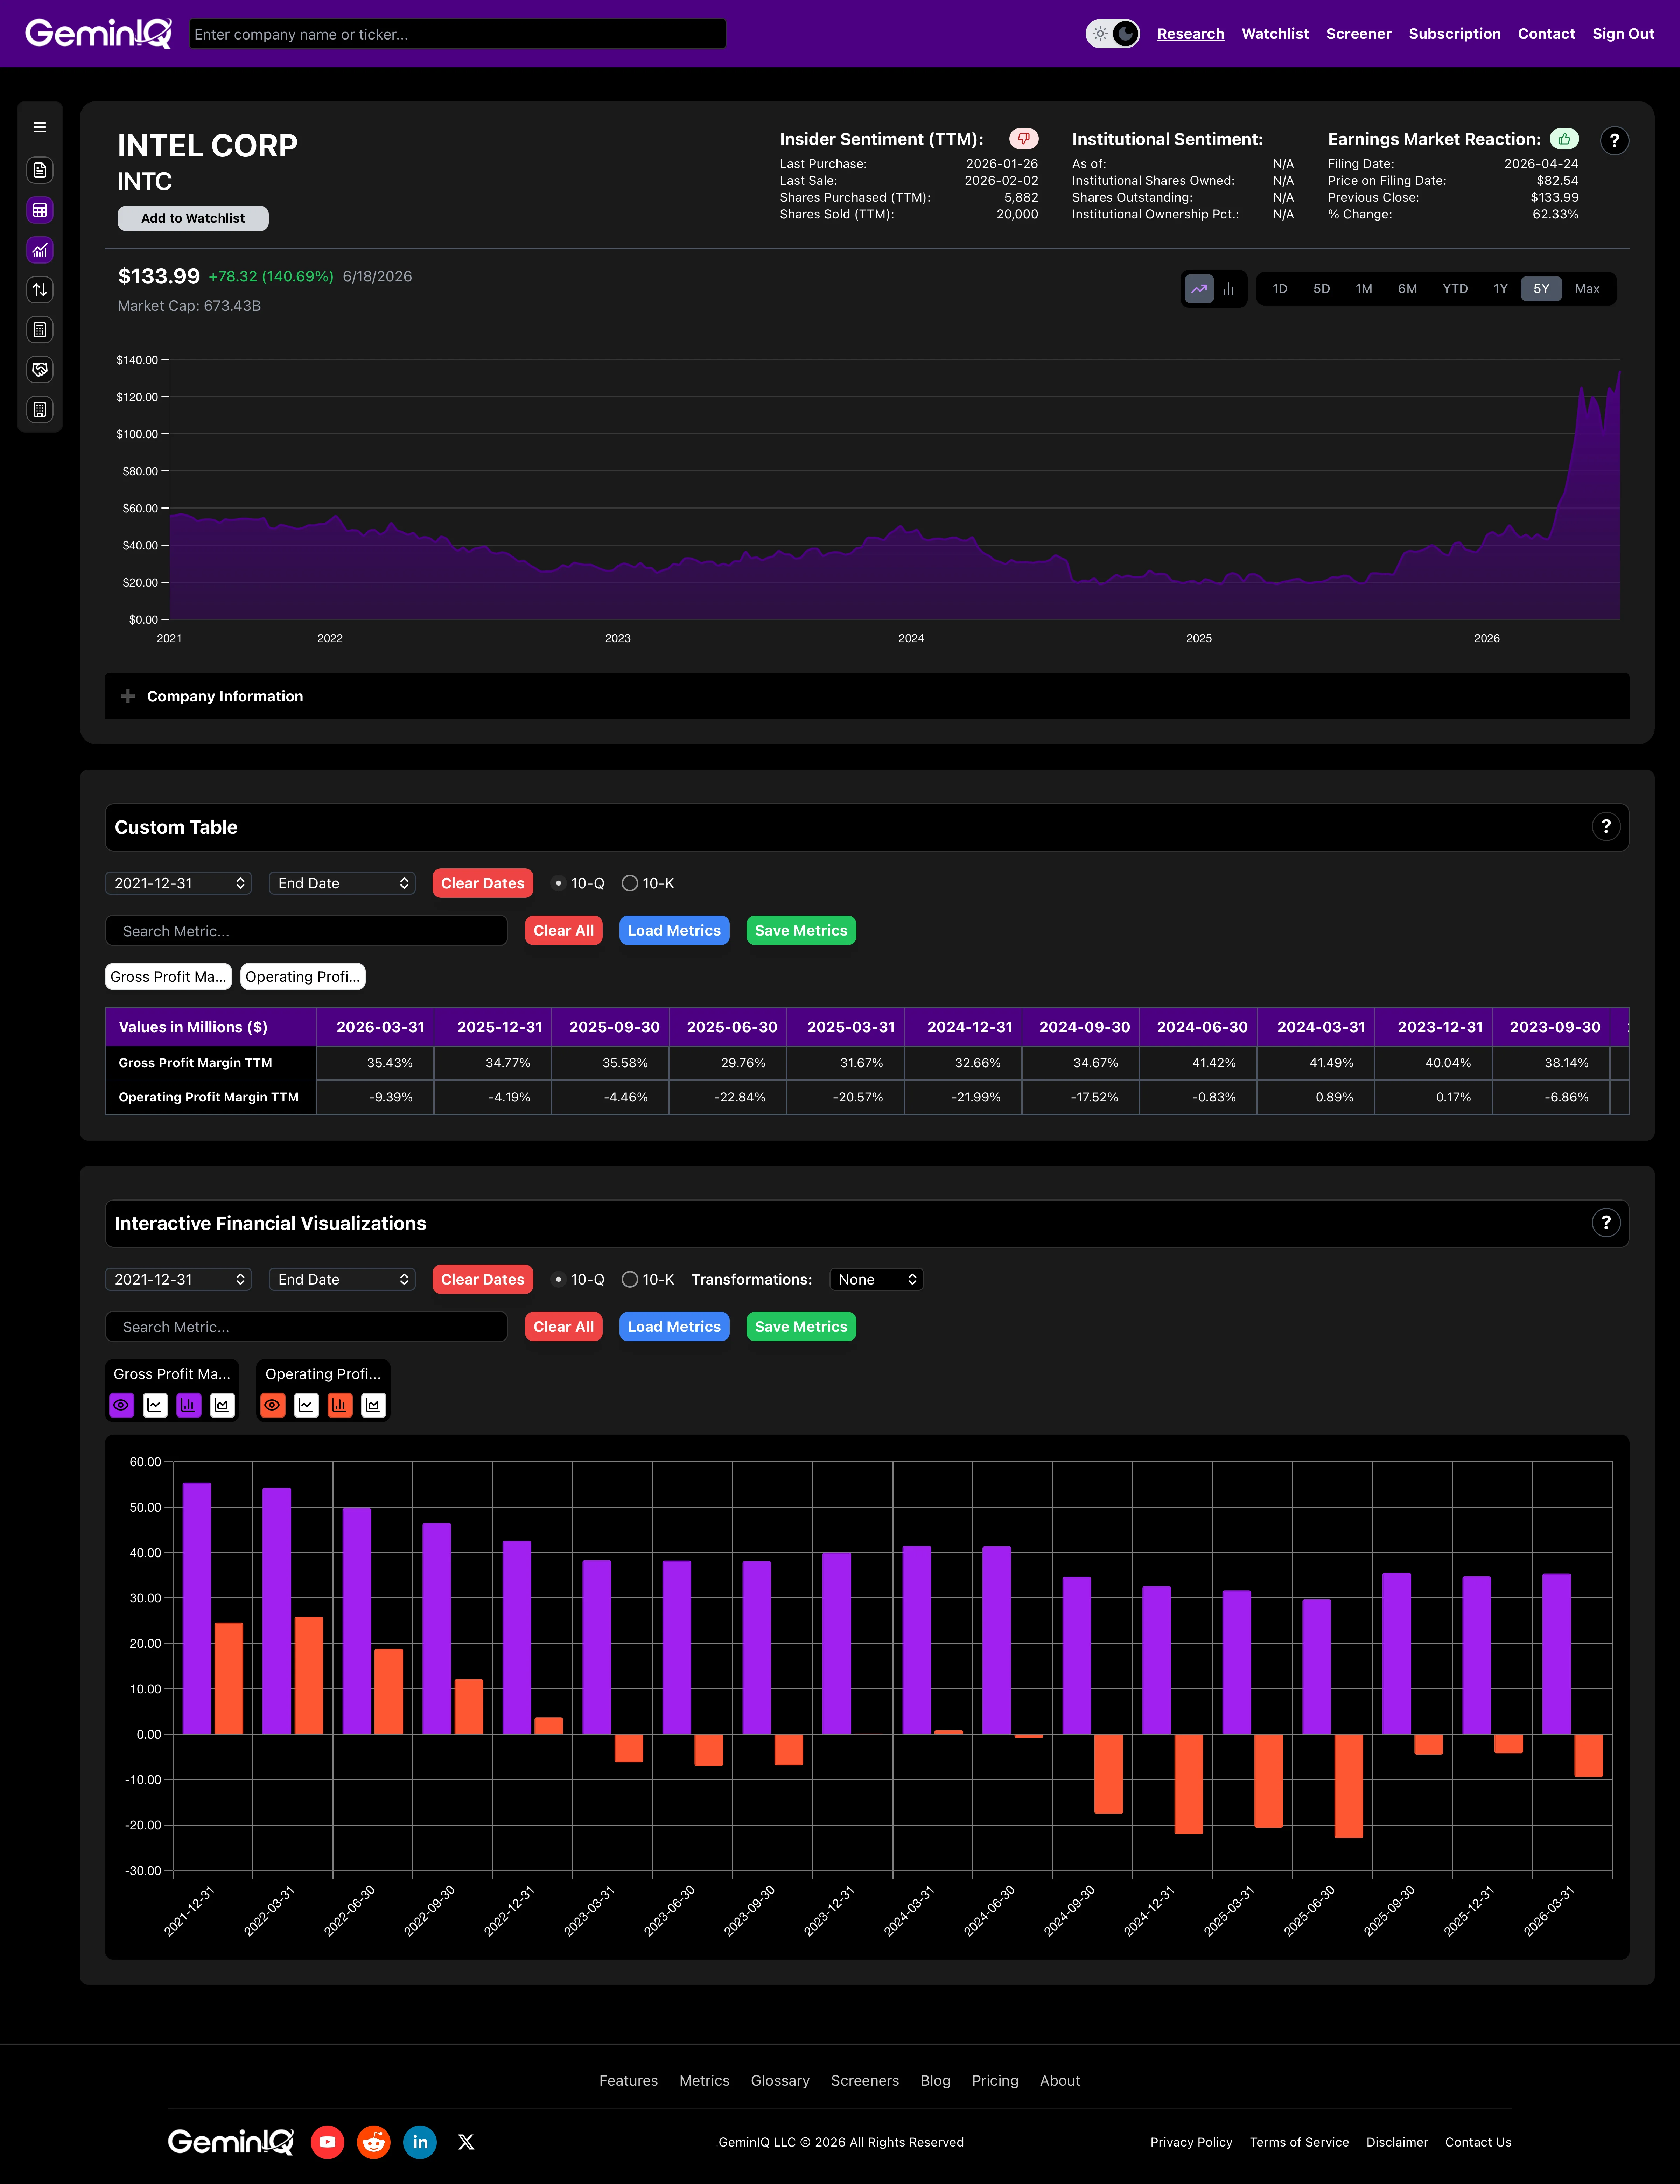Image resolution: width=1680 pixels, height=2184 pixels.
Task: Open the handshake icon in sidebar
Action: tap(40, 370)
